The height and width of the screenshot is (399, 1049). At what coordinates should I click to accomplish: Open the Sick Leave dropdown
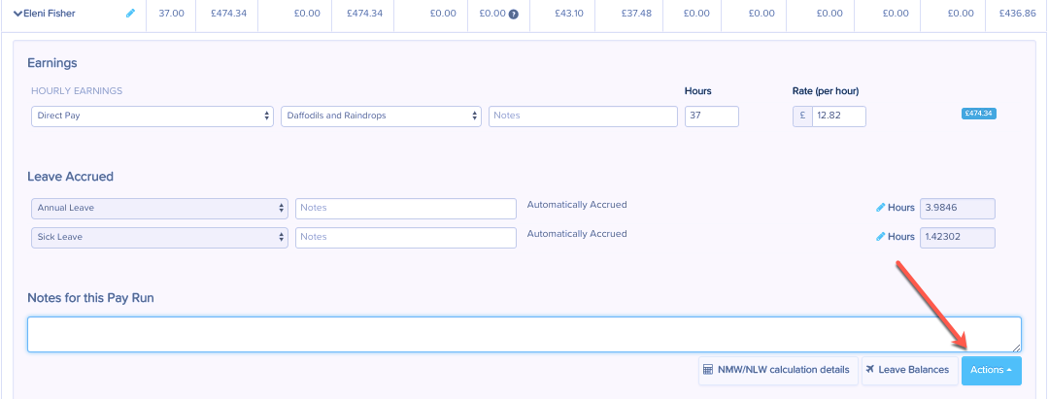click(x=160, y=237)
